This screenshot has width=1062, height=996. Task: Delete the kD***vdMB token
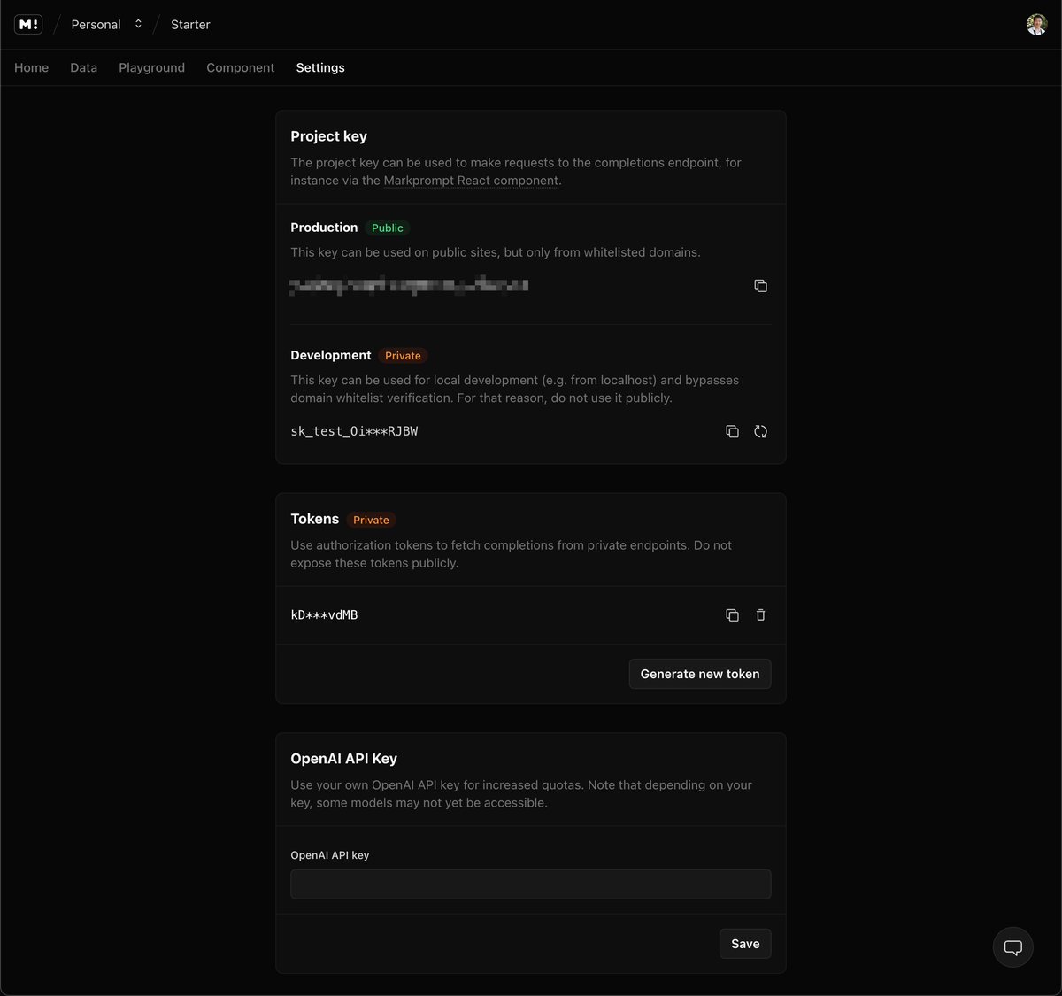click(760, 614)
